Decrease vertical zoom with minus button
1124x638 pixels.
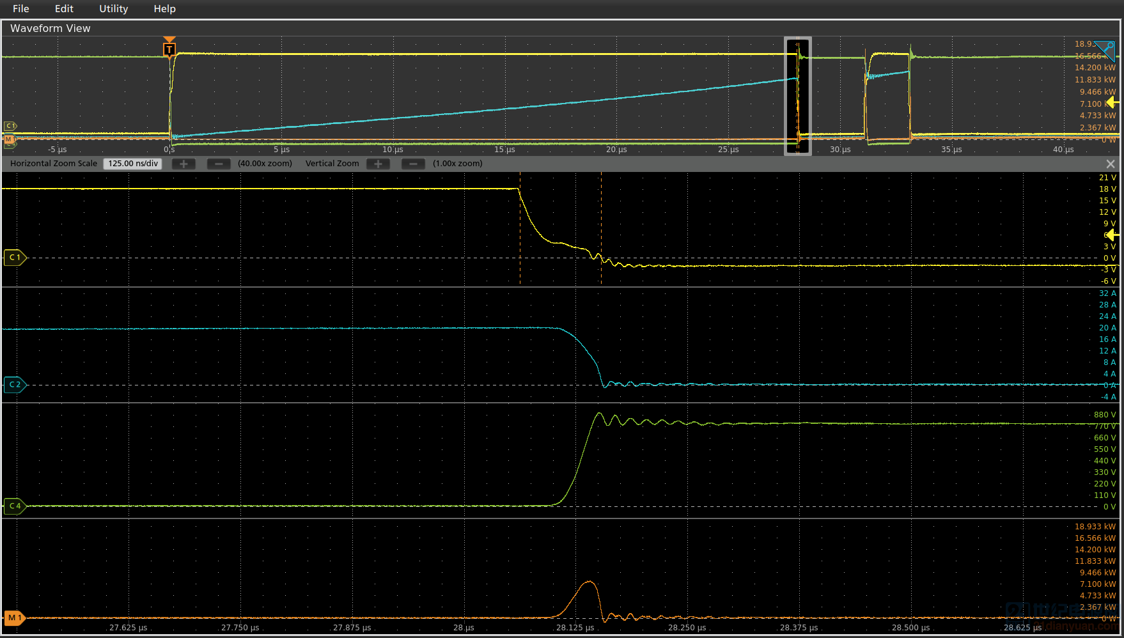click(413, 164)
